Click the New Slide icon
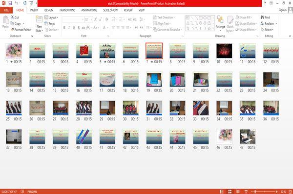This screenshot has width=293, height=194. [x=39, y=19]
